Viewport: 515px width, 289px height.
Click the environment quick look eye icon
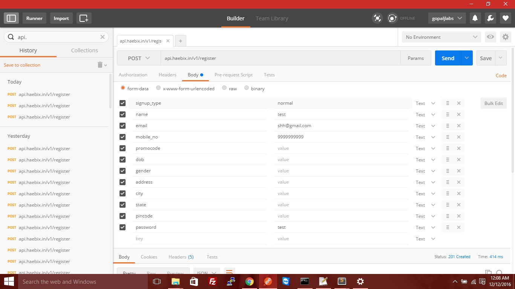coord(490,37)
